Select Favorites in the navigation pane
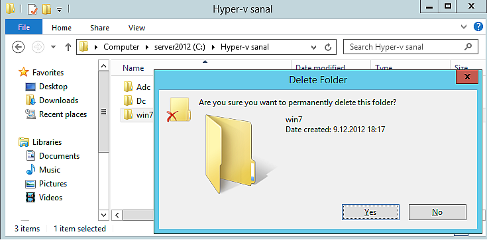Image resolution: width=487 pixels, height=240 pixels. point(48,73)
